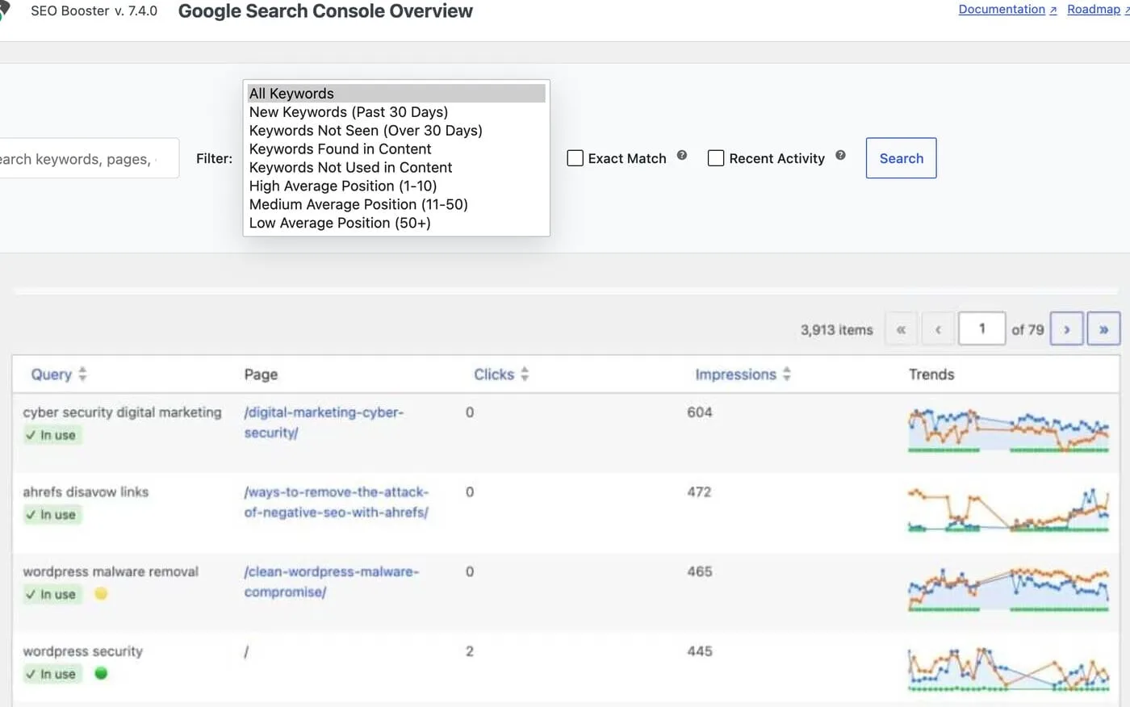Click In use badge for ahrefs disavow links
This screenshot has width=1130, height=707.
(52, 515)
